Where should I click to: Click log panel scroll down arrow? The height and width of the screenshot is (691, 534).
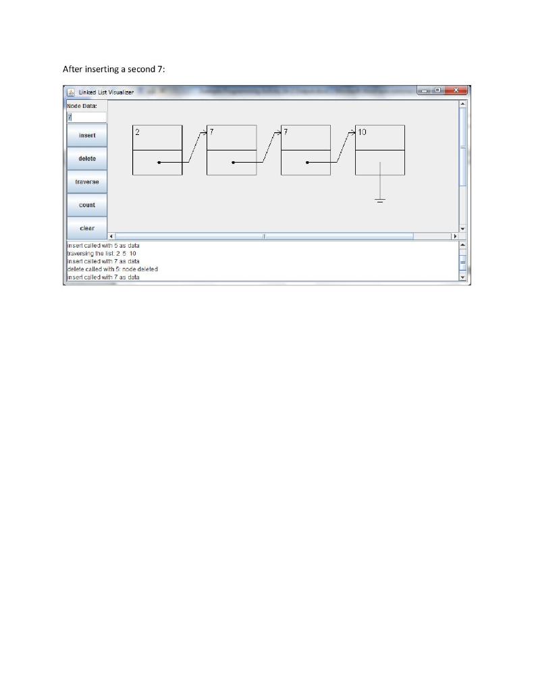pos(462,277)
